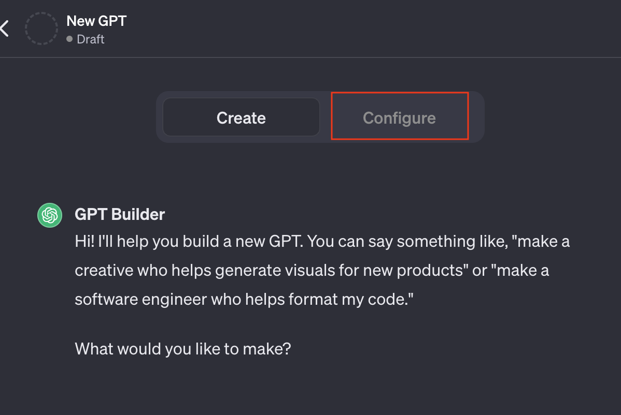The image size is (621, 415).
Task: Click the GPT Builder name heading
Action: pos(120,214)
